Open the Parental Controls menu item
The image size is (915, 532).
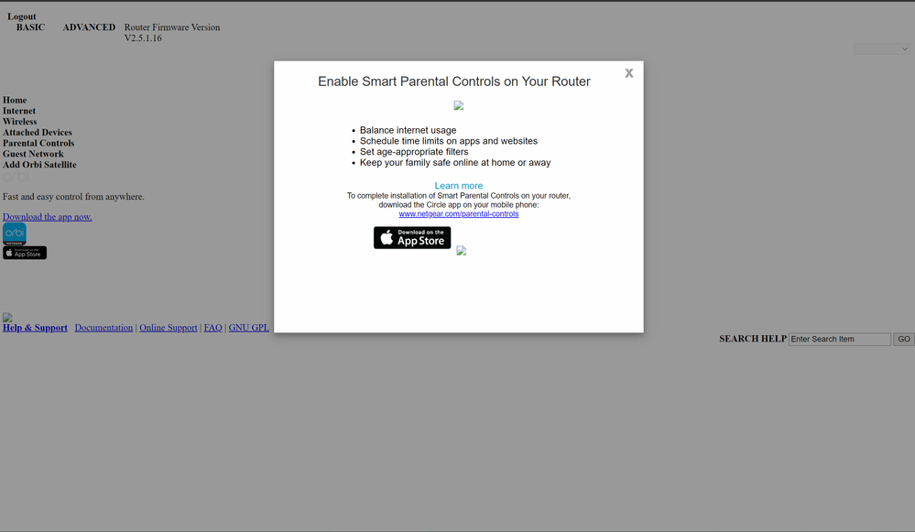[x=38, y=143]
